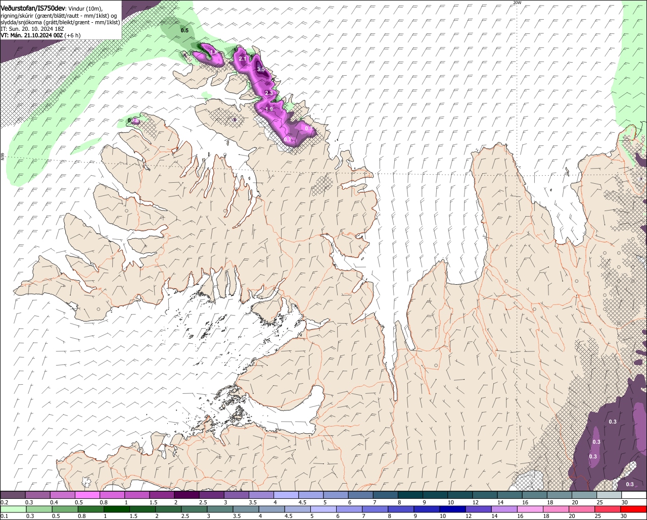Viewport: 647px width, 520px height.
Task: Click the dusky purple 0.2 snow legend swatch
Action: click(x=13, y=495)
